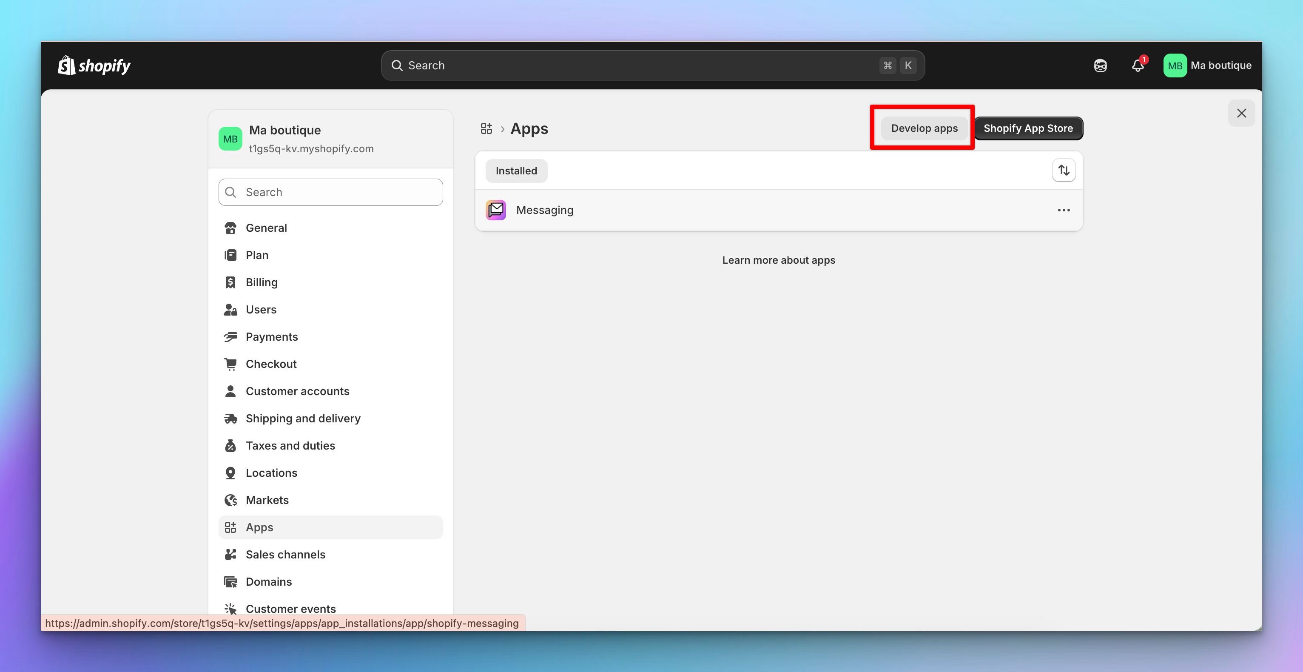1303x672 pixels.
Task: Click Learn more about apps link
Action: point(779,260)
